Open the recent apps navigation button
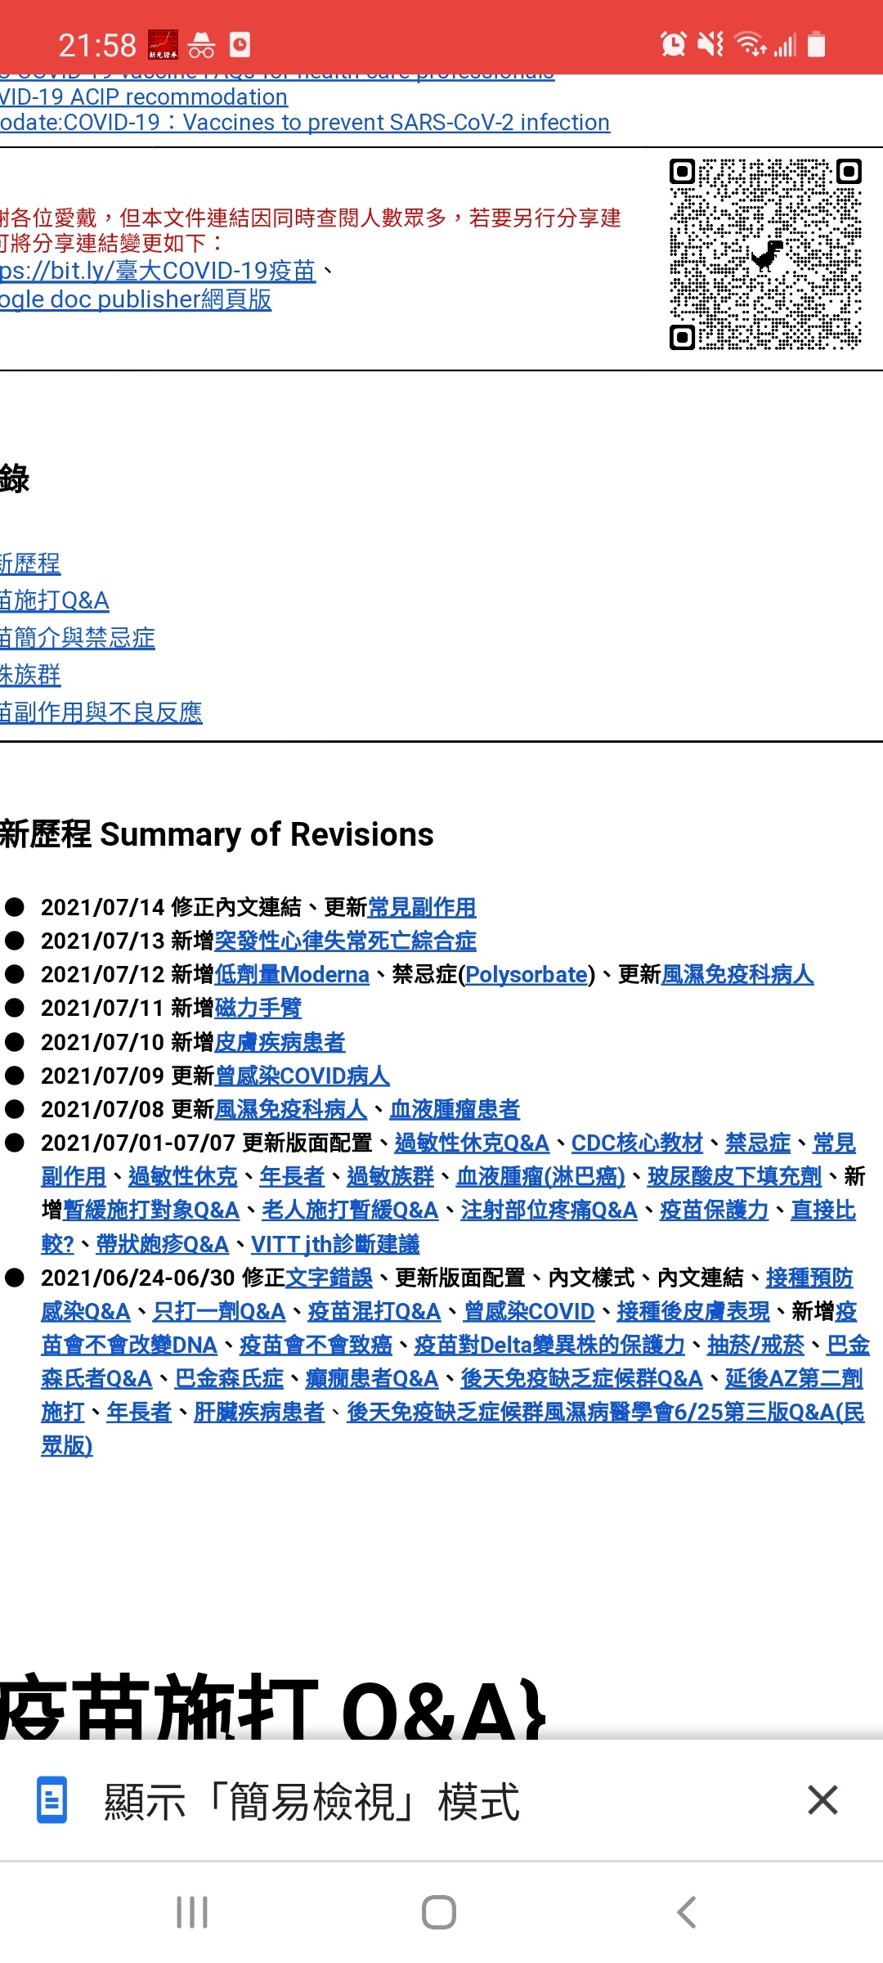883x1963 pixels. click(x=192, y=1912)
